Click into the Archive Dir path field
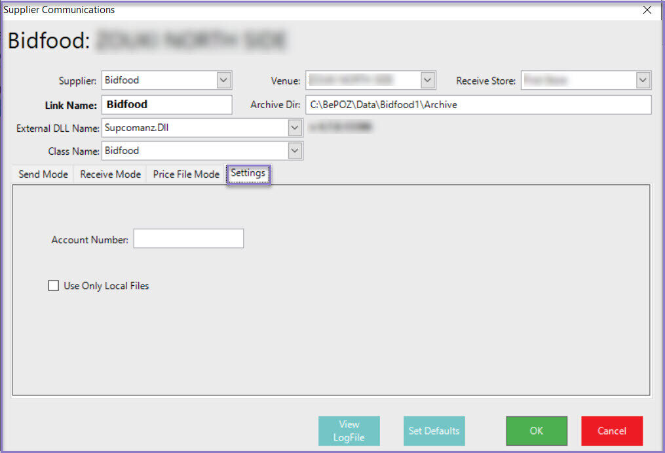This screenshot has width=665, height=453. click(478, 104)
